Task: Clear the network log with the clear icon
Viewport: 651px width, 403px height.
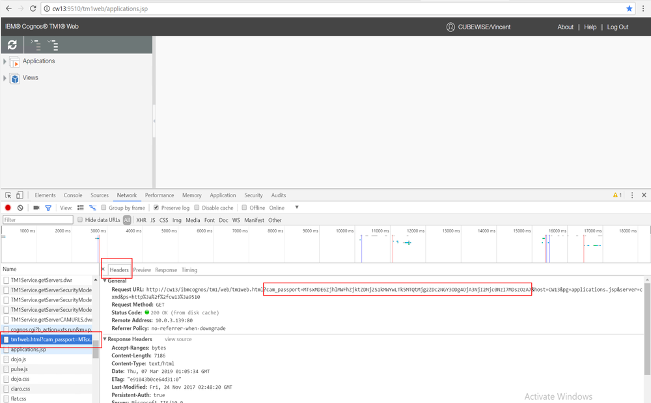Action: pos(20,208)
